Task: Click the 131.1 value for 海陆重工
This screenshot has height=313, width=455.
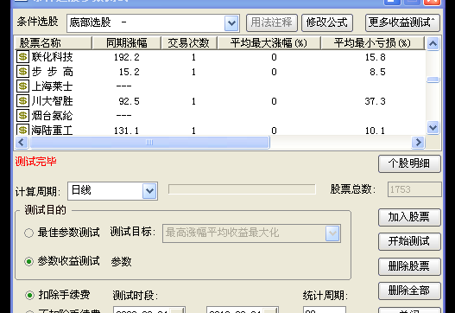Action: pyautogui.click(x=126, y=131)
